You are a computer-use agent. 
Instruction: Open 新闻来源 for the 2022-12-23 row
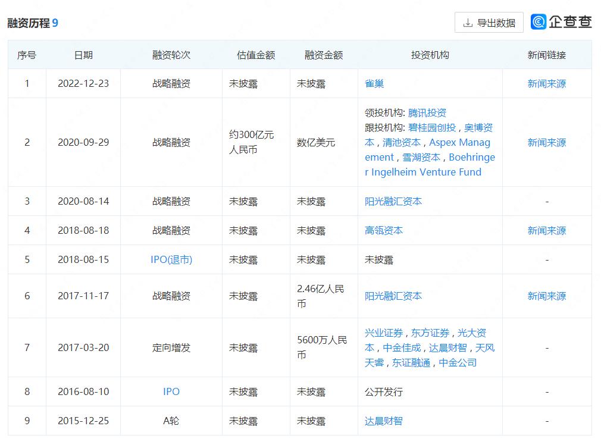[547, 83]
